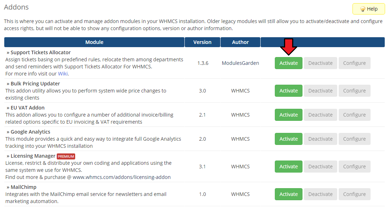The height and width of the screenshot is (208, 389).
Task: Click version 2.0 of Google Analytics
Action: tap(202, 139)
